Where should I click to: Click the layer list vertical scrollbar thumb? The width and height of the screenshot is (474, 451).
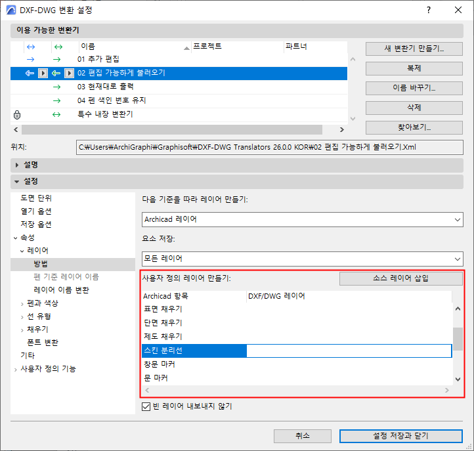458,339
